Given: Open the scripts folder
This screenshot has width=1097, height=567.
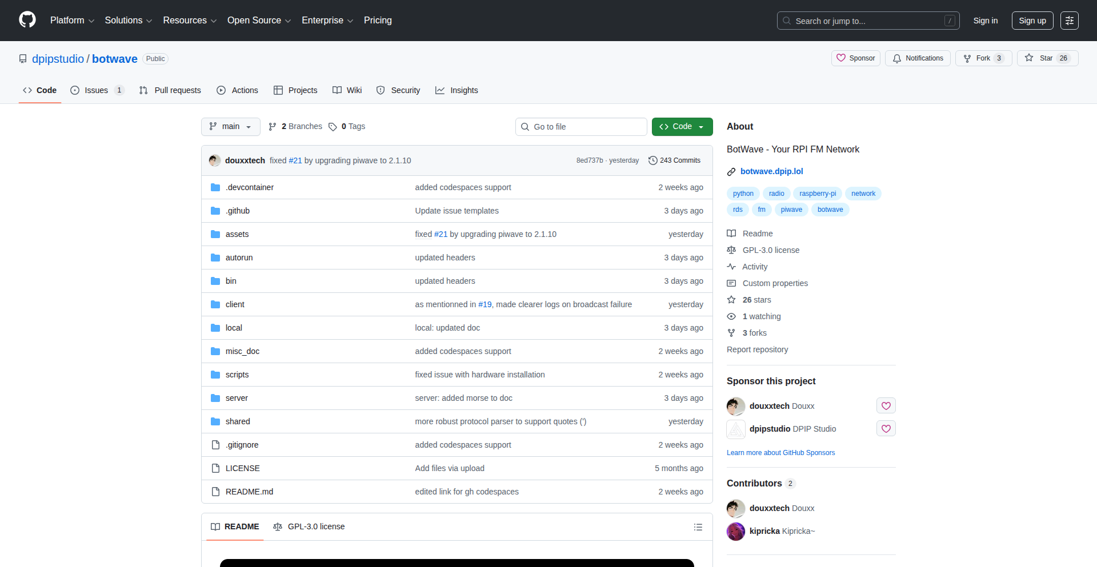Looking at the screenshot, I should (237, 375).
